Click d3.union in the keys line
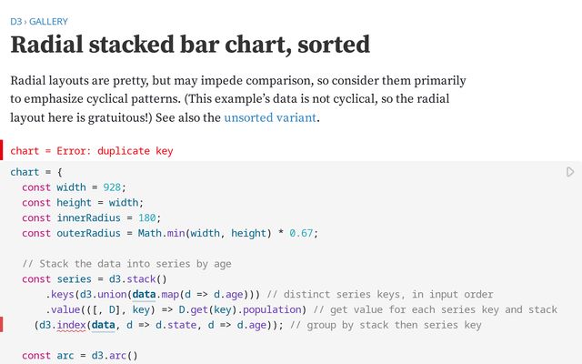This screenshot has width=582, height=364. tap(105, 294)
